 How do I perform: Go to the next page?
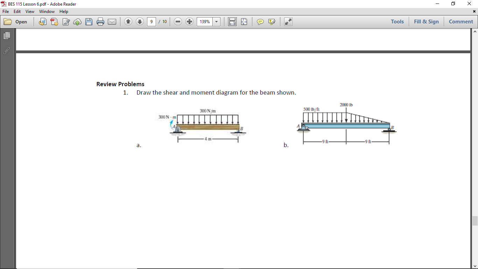[140, 22]
